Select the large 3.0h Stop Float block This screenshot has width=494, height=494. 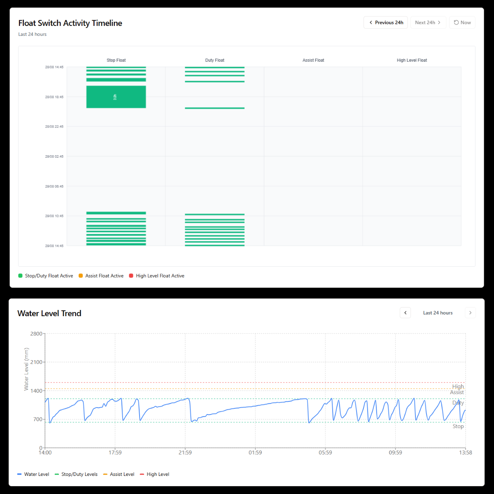pos(116,97)
